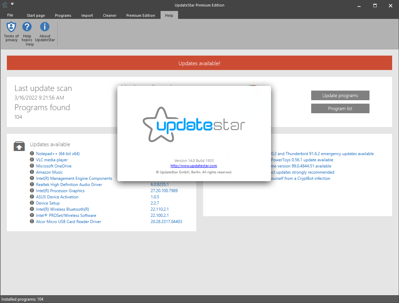Select the Premium Edition tab

click(141, 15)
